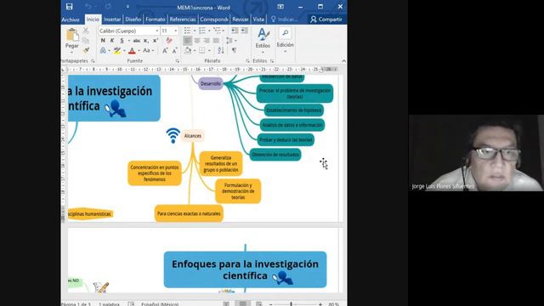The image size is (544, 306).
Task: Activate the Format Painter brush
Action: [86, 50]
